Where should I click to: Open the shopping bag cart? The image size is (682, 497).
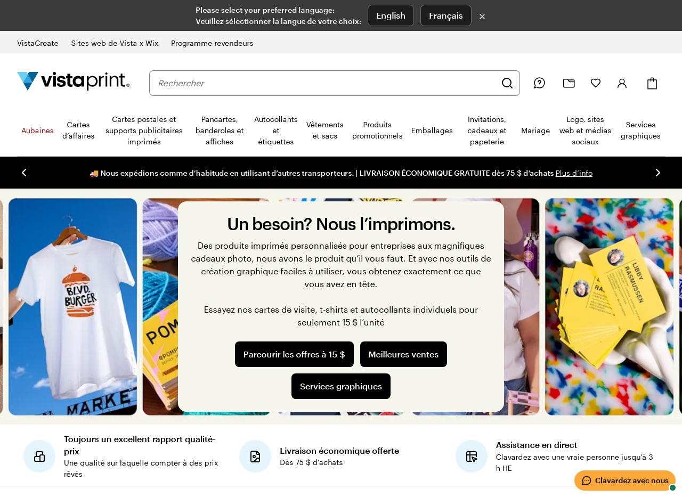(652, 83)
